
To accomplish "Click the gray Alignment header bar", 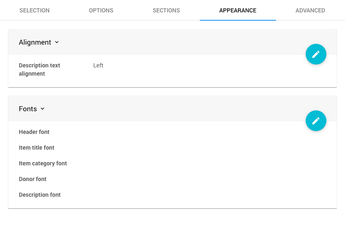I will (x=165, y=42).
